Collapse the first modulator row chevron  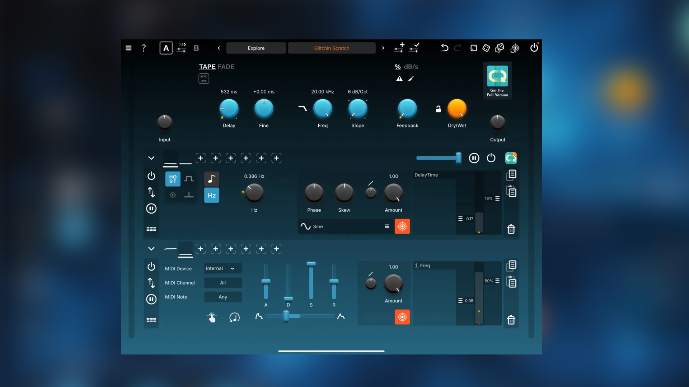pos(151,158)
